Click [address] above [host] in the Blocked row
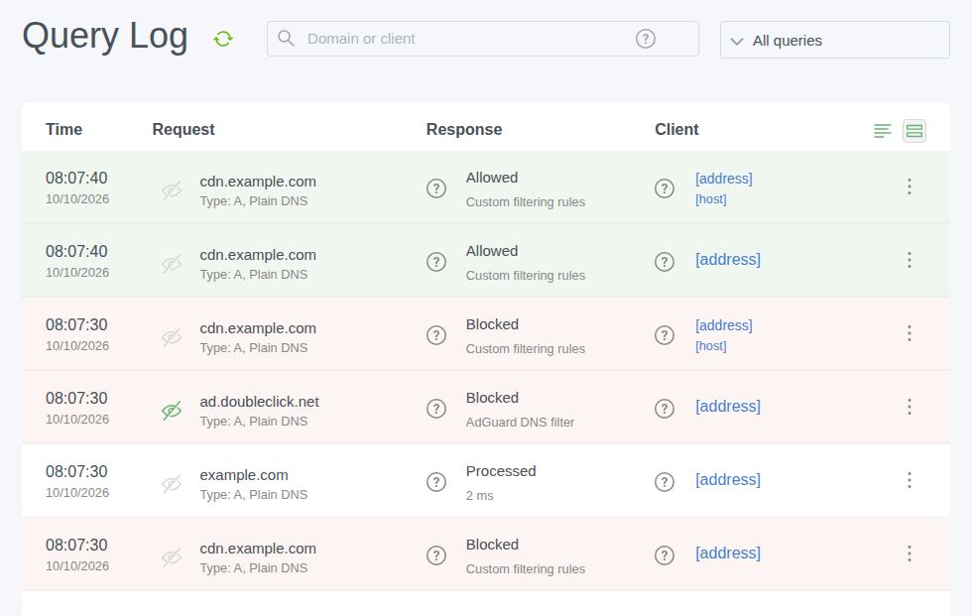Viewport: 972px width, 616px height. click(x=724, y=325)
